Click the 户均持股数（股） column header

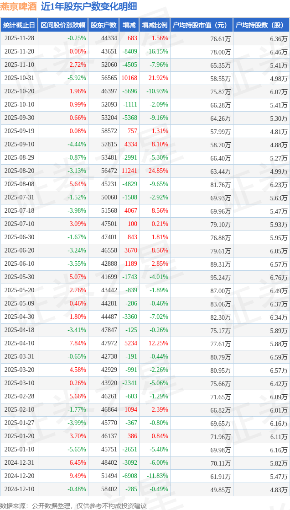click(261, 25)
